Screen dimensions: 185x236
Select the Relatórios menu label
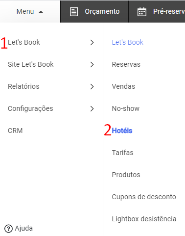click(x=23, y=86)
